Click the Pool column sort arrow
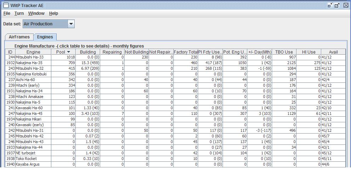This screenshot has width=351, height=185. 69,52
